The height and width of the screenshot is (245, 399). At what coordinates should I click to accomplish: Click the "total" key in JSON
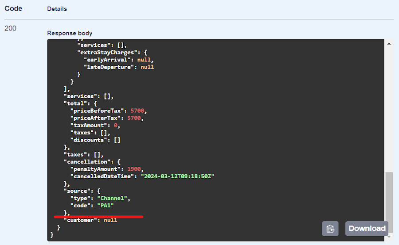click(75, 103)
